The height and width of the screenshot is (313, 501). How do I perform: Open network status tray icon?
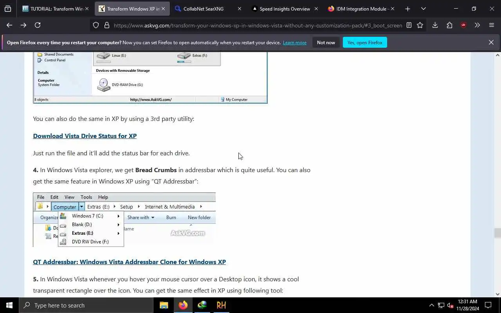441,305
